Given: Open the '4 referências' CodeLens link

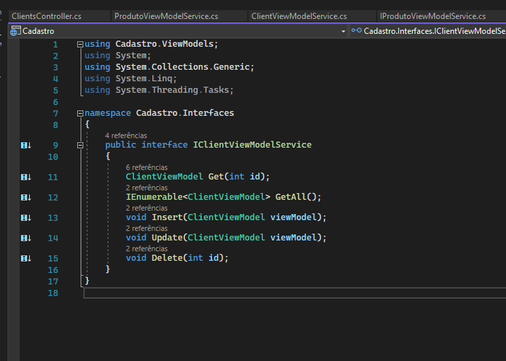Looking at the screenshot, I should (x=126, y=135).
